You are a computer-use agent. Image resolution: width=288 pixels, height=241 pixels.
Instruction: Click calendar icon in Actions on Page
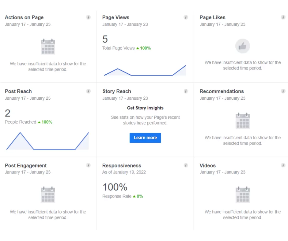[x=48, y=46]
